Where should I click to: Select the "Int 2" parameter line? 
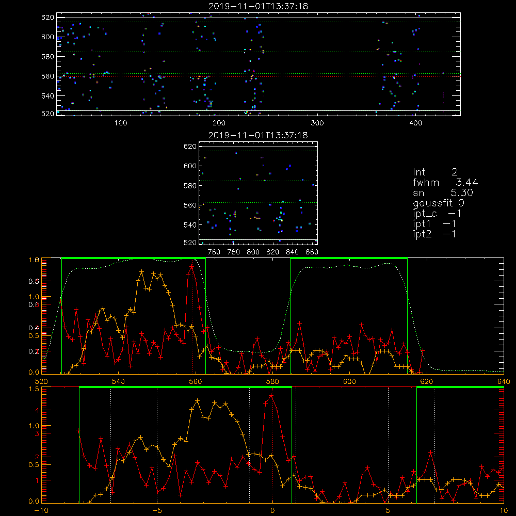click(435, 172)
